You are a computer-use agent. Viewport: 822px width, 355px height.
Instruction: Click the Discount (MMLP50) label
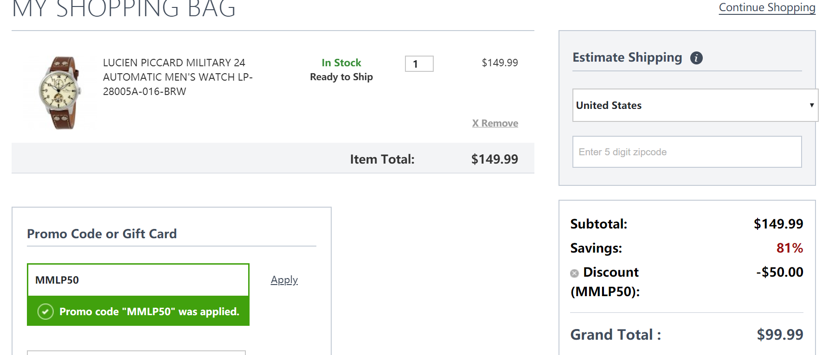click(605, 282)
